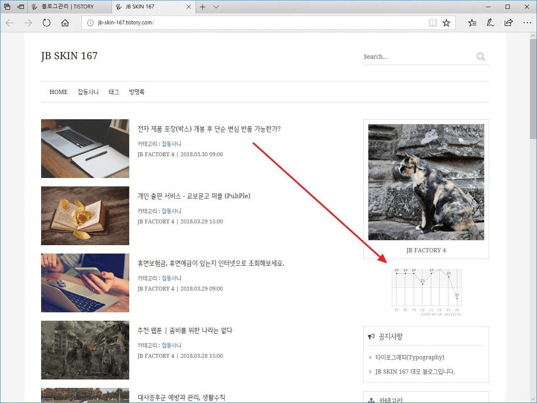Open the Favorites hub
Viewport: 537px width, 403px height.
pos(472,23)
